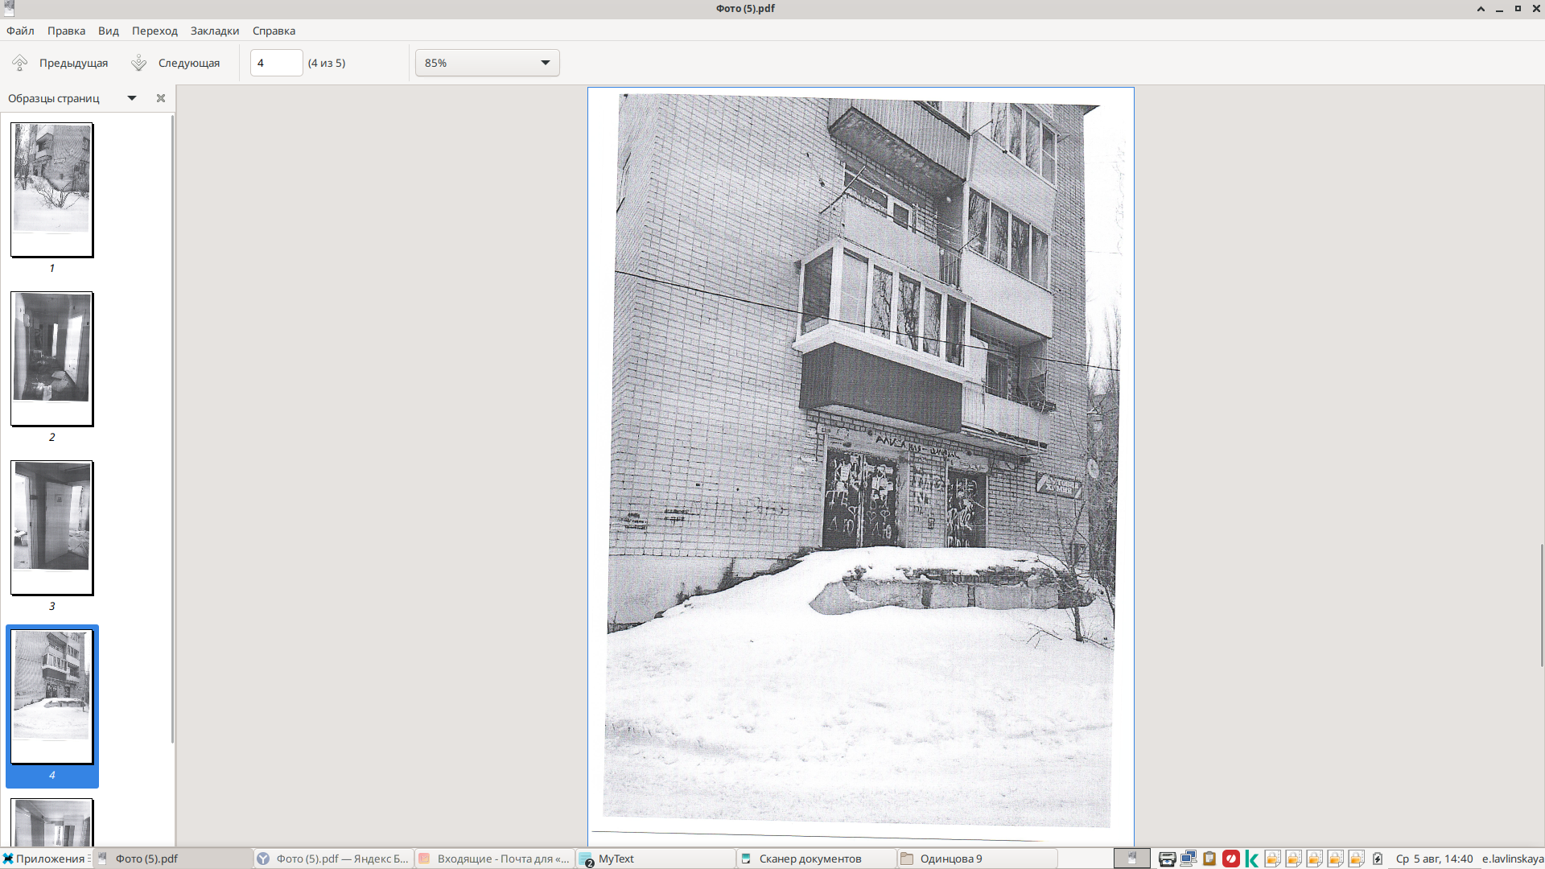Click the scanner app icon in the taskbar
Viewport: 1545px width, 869px height.
coord(746,859)
